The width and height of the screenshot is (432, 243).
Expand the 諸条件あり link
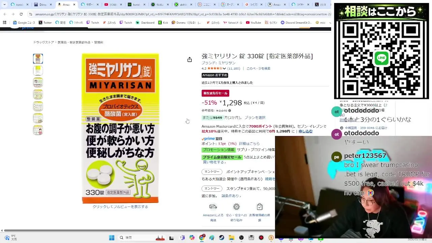click(231, 196)
